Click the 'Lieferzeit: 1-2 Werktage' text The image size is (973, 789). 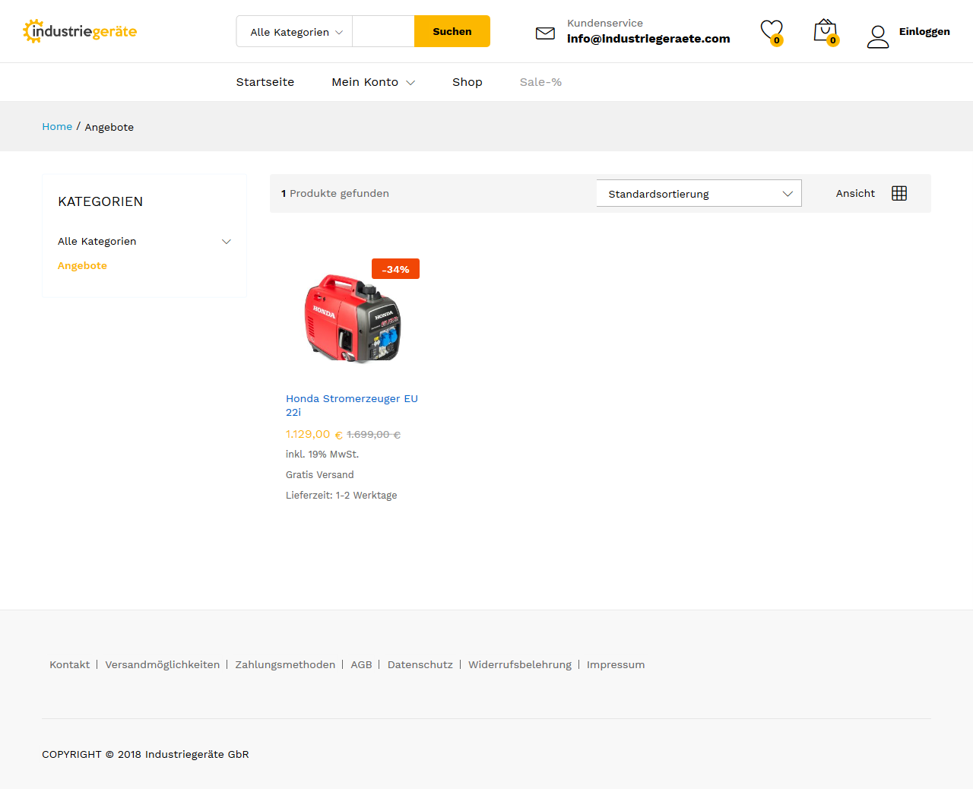tap(341, 495)
